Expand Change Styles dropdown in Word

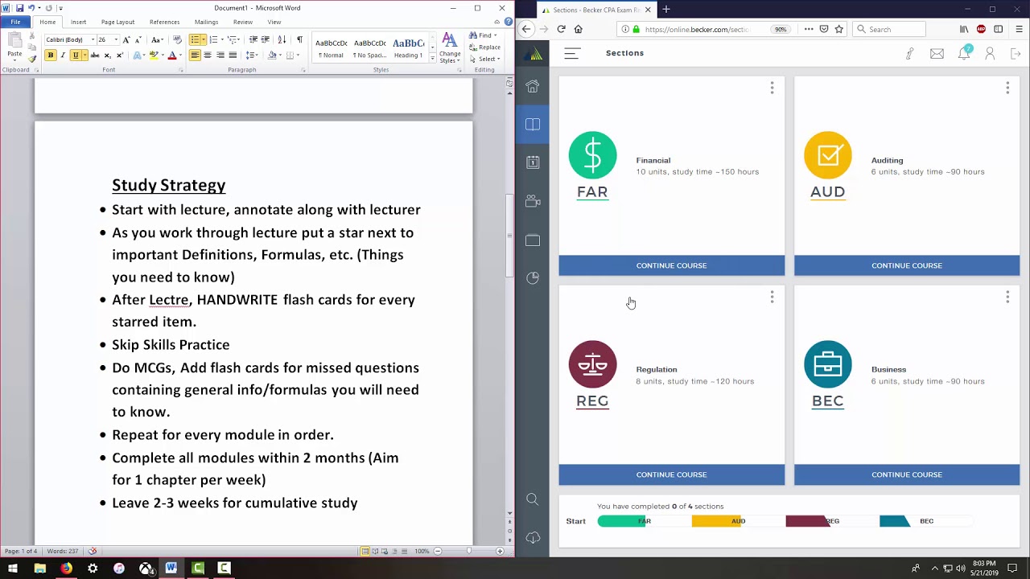[450, 48]
